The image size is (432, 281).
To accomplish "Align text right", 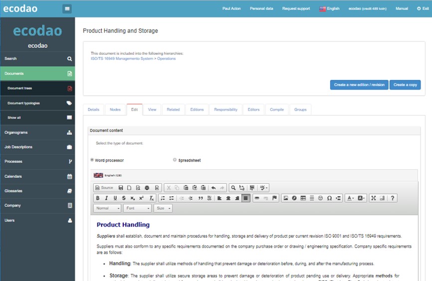I will pyautogui.click(x=237, y=198).
